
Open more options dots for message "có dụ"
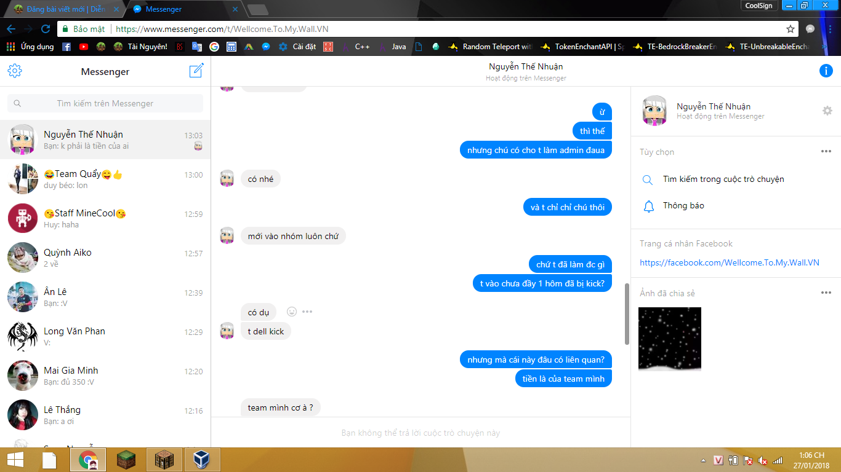click(x=307, y=312)
